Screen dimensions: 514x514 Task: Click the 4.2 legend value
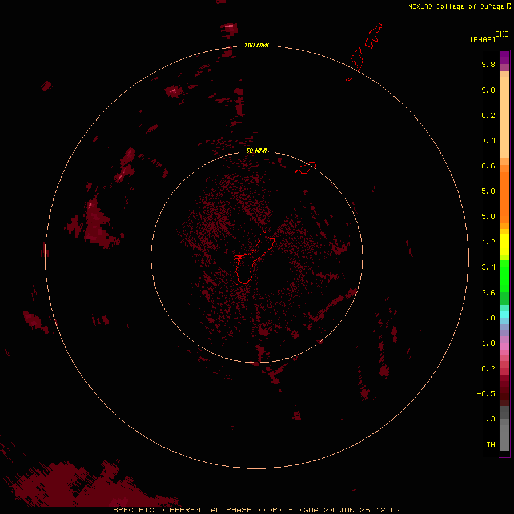(x=488, y=242)
